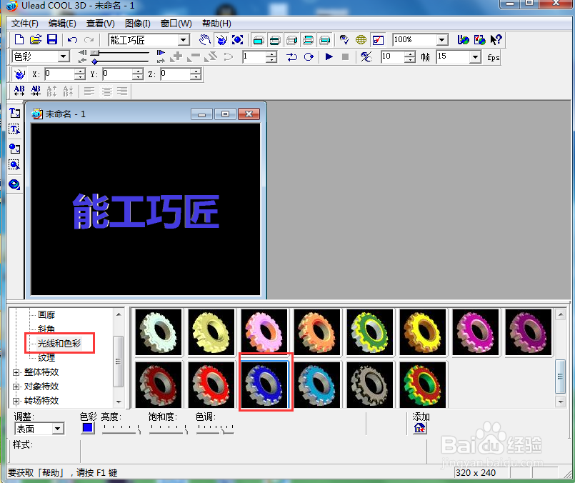
Task: Open the 帮助(H) menu
Action: click(x=216, y=24)
